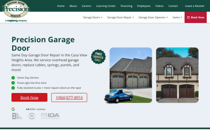Click the IDA association logo
This screenshot has width=210, height=131.
[x=50, y=116]
